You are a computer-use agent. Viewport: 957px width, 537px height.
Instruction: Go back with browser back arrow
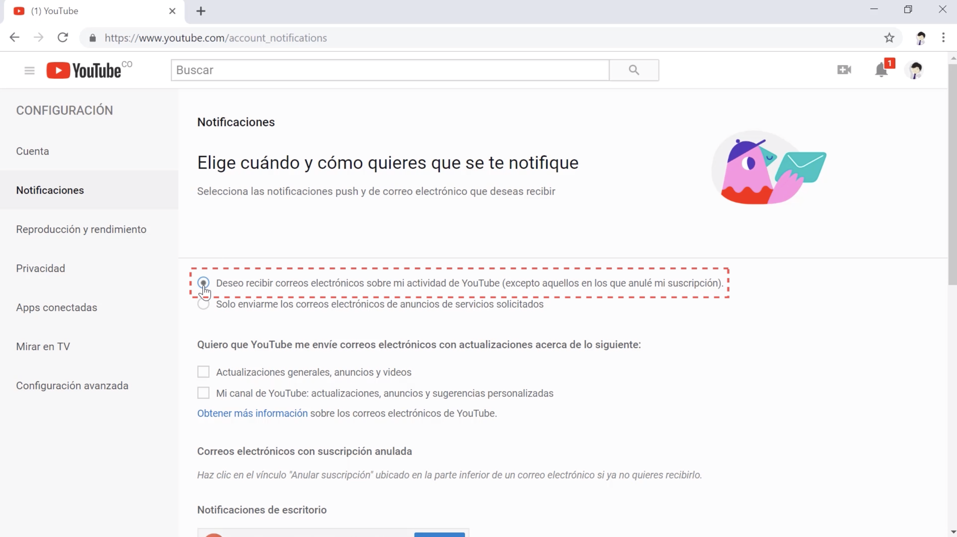tap(15, 38)
